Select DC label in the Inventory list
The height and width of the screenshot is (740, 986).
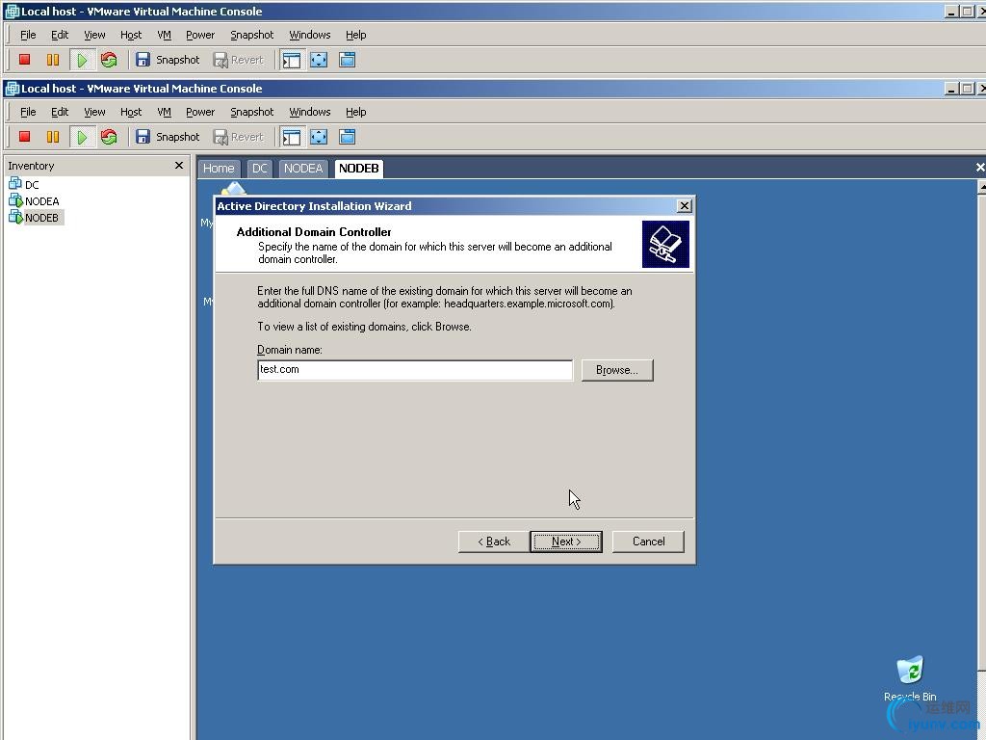32,185
